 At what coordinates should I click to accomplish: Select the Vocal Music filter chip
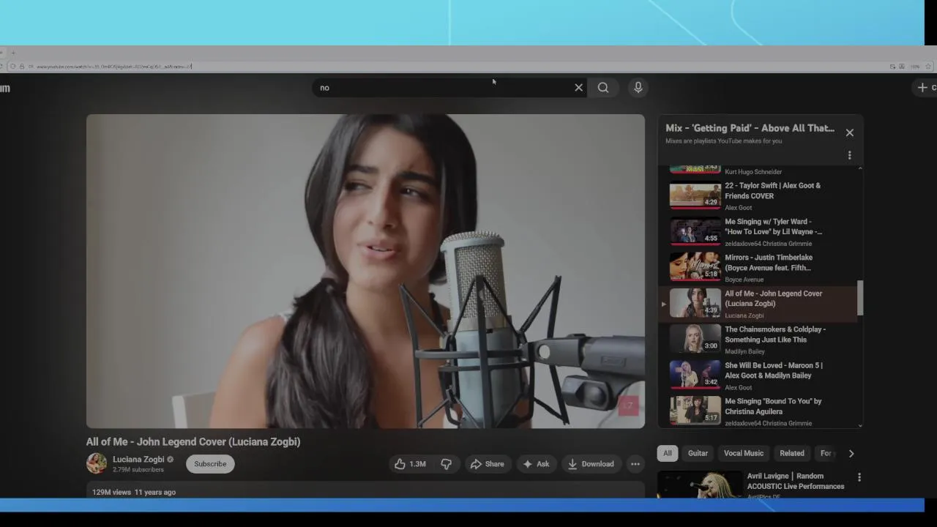(744, 453)
